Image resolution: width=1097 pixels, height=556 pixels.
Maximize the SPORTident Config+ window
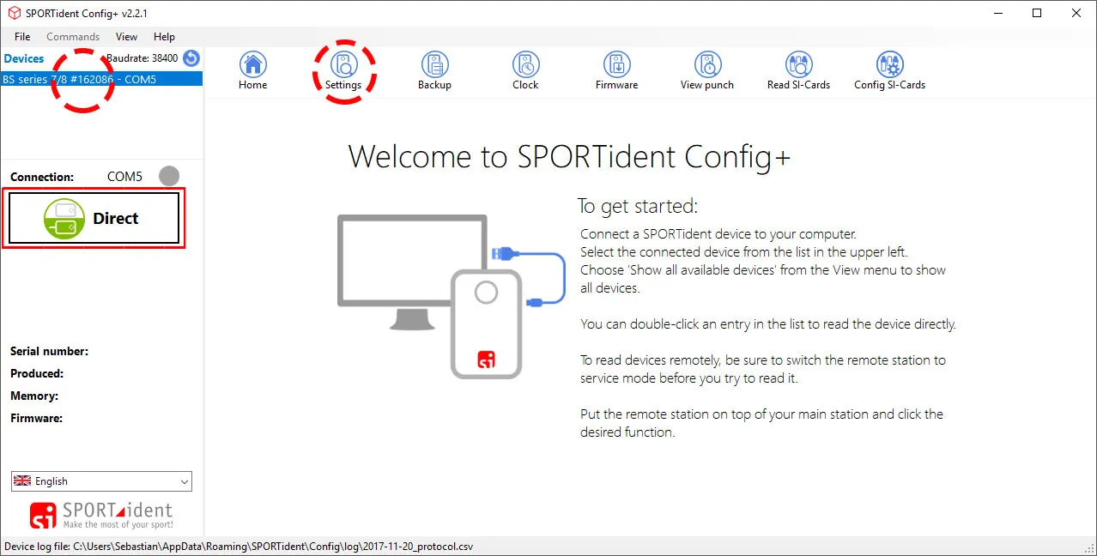[1037, 13]
